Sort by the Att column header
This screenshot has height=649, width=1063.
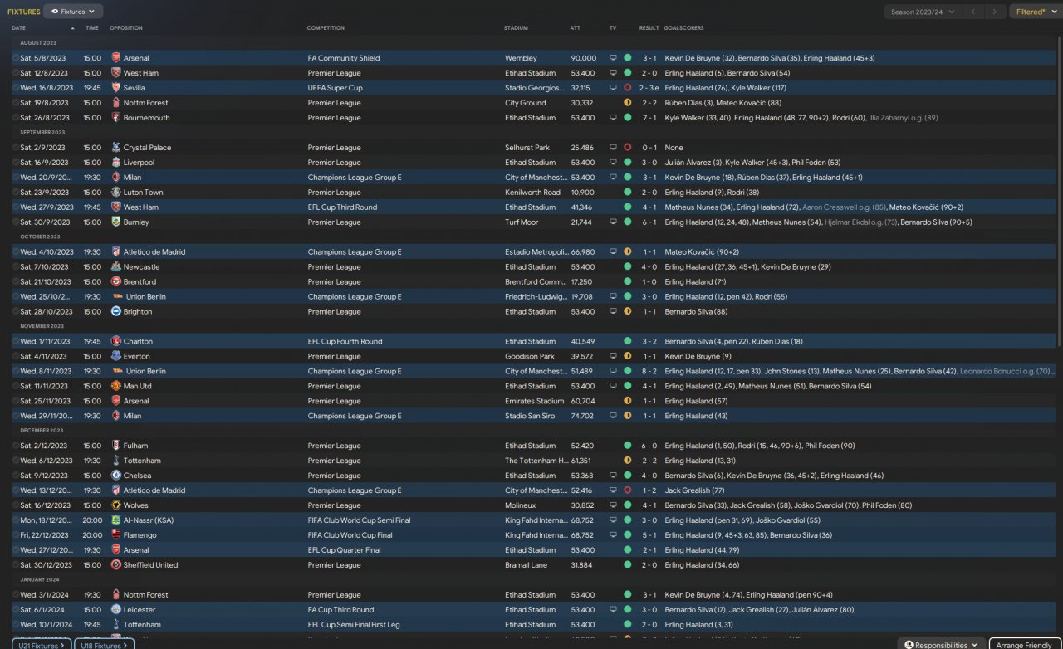[576, 28]
